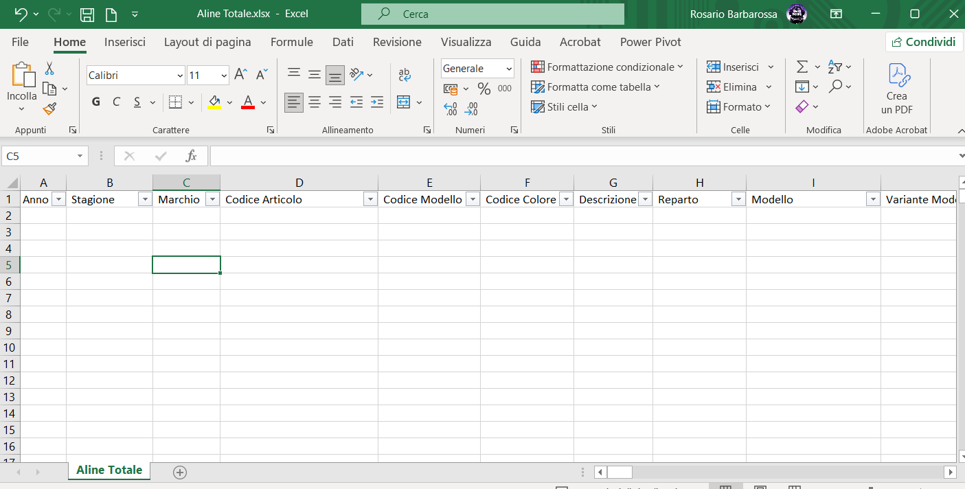Expand the Generale number format dropdown
The image size is (965, 489).
[509, 69]
